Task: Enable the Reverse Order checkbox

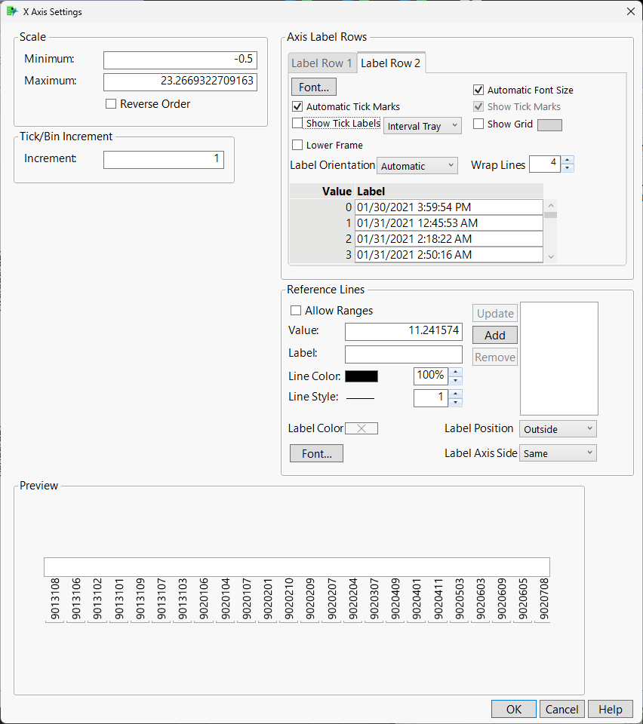Action: 111,104
